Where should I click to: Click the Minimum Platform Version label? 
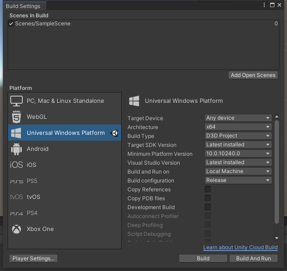(160, 154)
